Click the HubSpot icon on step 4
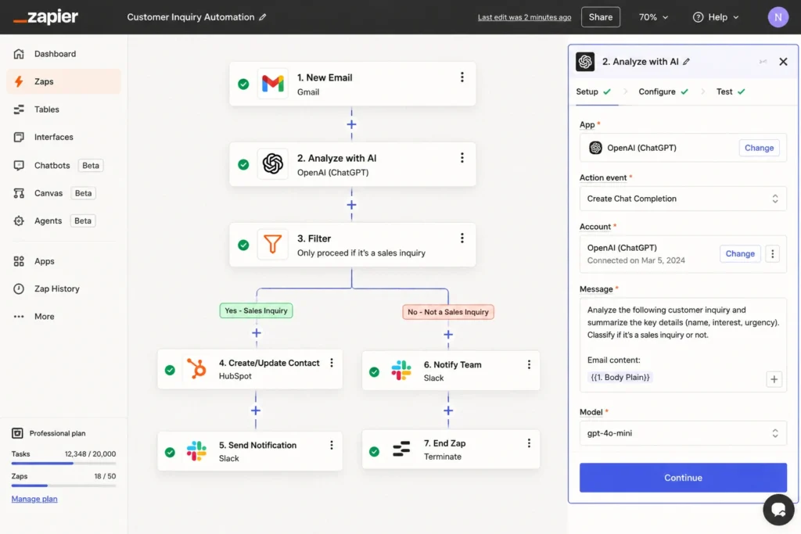This screenshot has width=801, height=534. coord(196,368)
